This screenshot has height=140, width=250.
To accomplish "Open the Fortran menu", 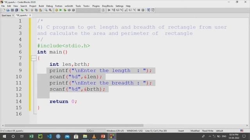I will tap(59, 6).
